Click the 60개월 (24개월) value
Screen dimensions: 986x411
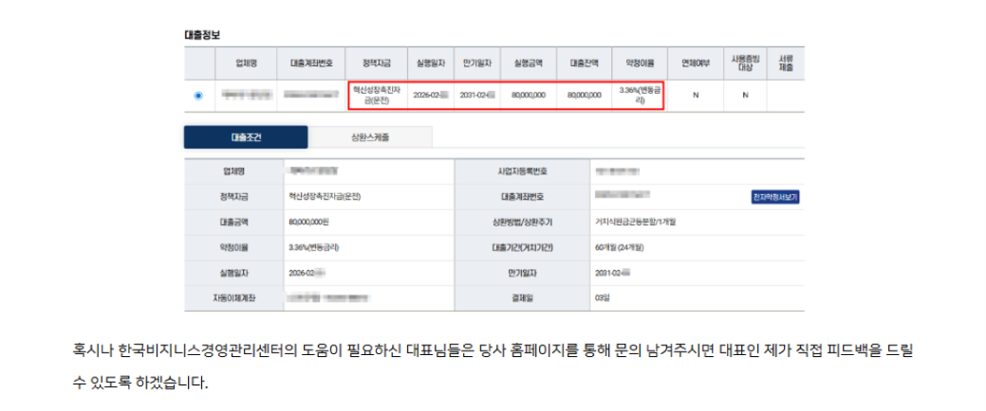coord(620,247)
